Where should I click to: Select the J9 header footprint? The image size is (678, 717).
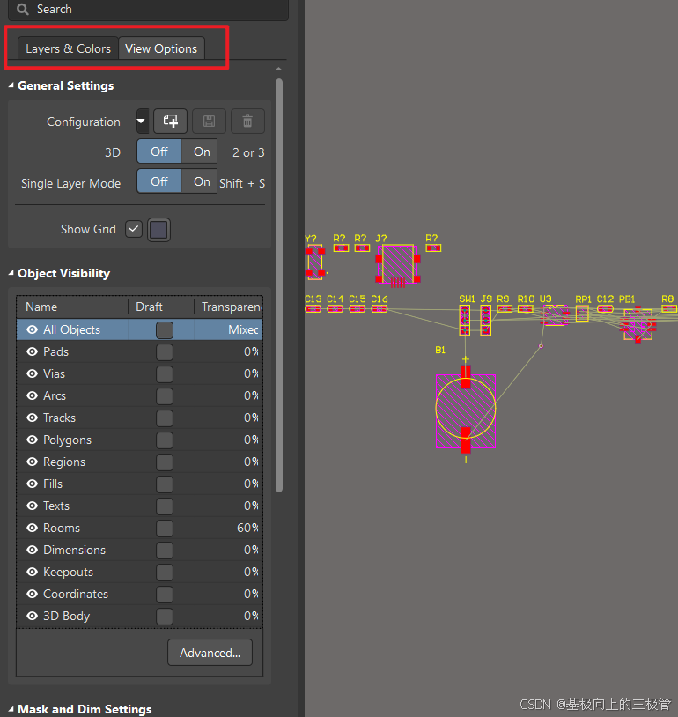coord(485,320)
